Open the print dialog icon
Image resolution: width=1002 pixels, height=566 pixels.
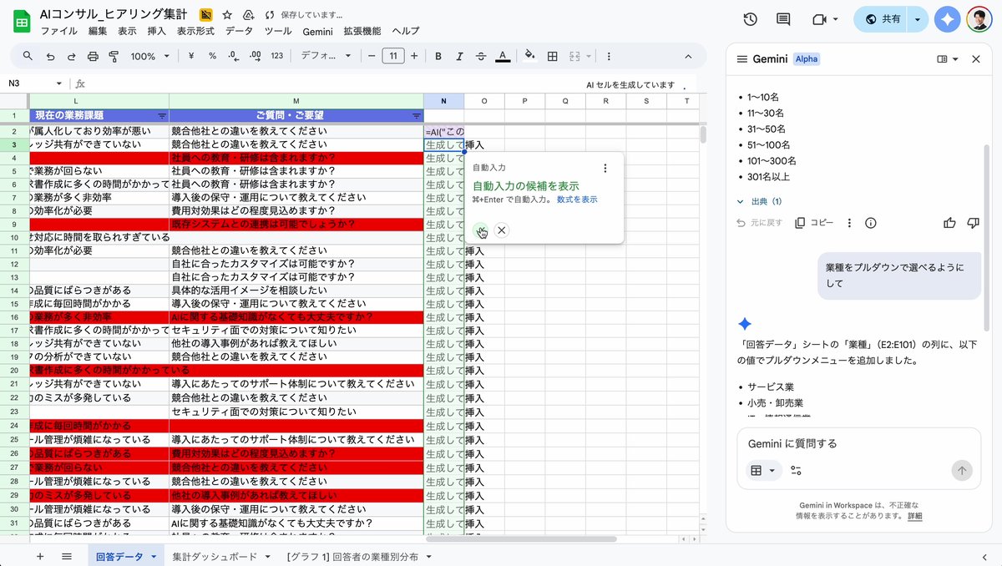[x=91, y=57]
